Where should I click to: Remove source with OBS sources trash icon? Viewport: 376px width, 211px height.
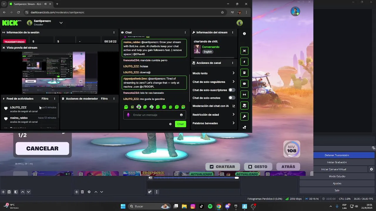[x=82, y=192]
